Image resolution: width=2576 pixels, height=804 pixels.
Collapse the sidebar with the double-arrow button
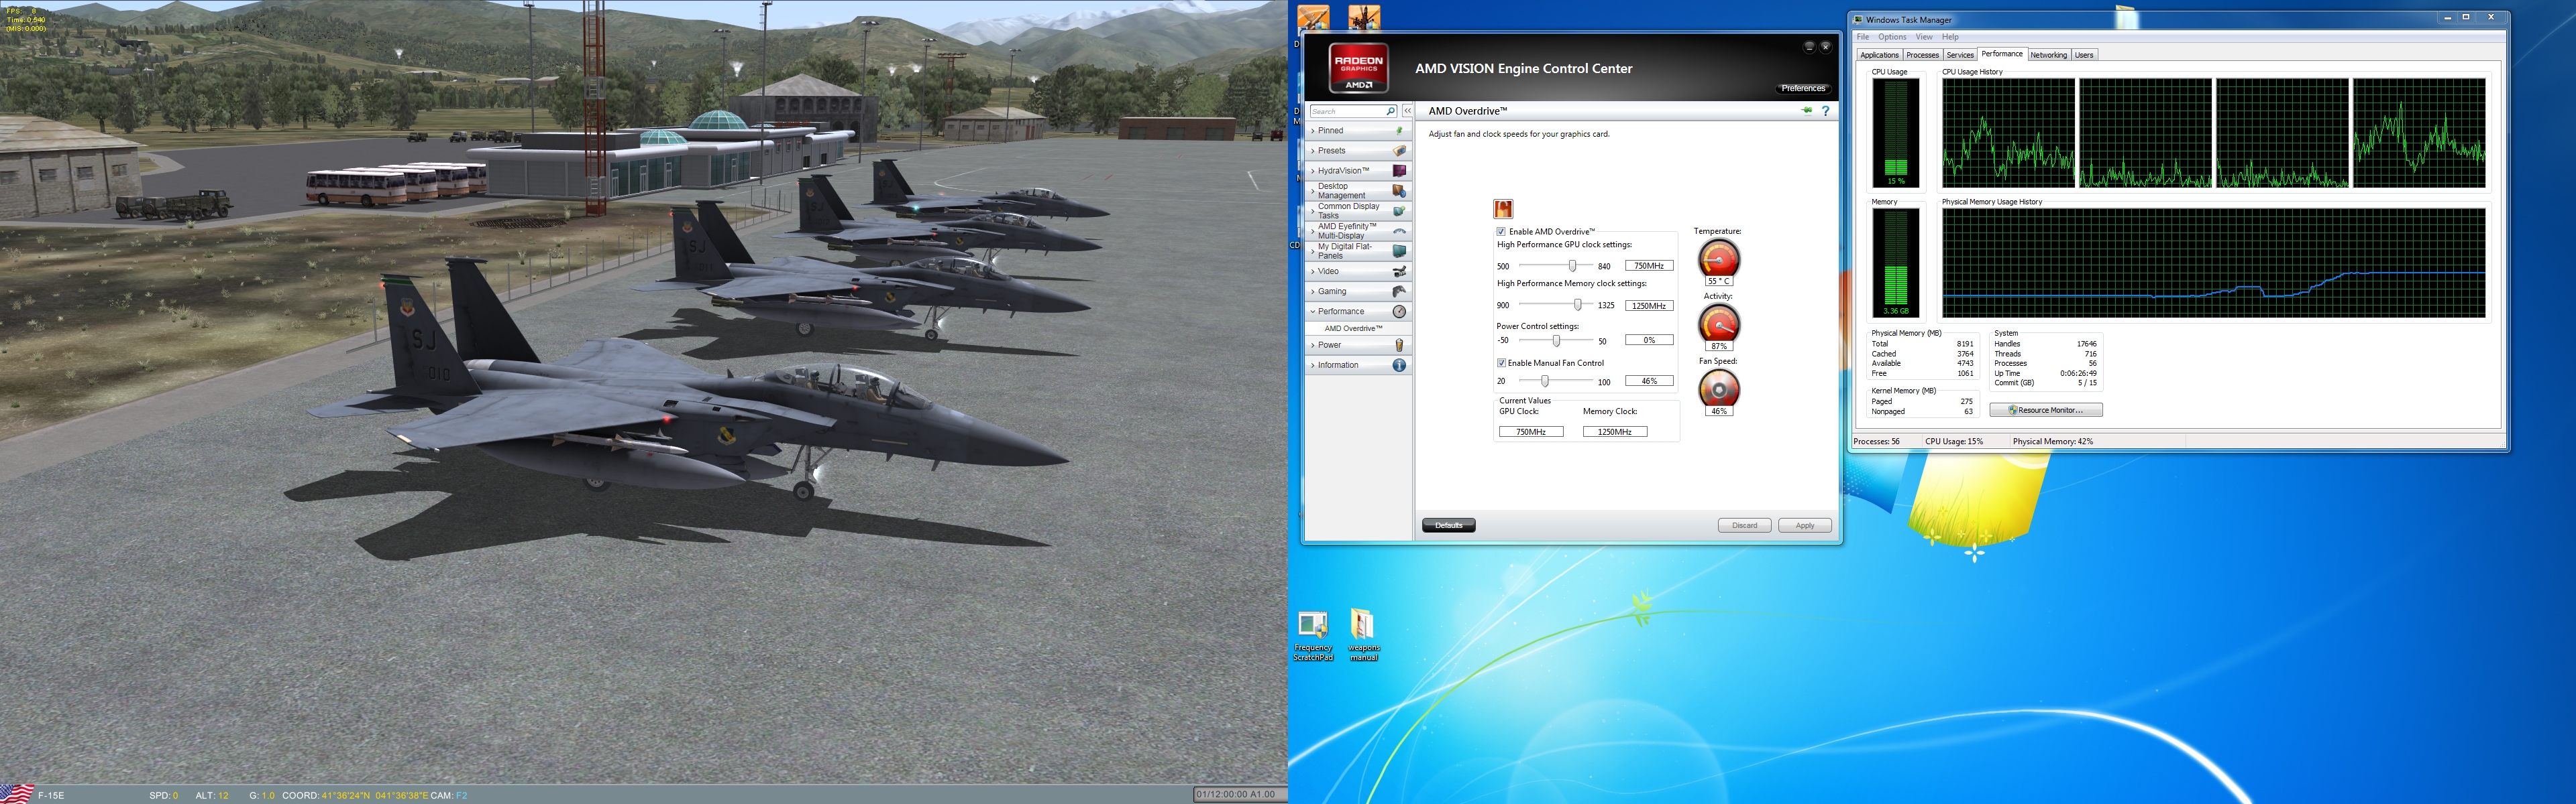click(1407, 111)
